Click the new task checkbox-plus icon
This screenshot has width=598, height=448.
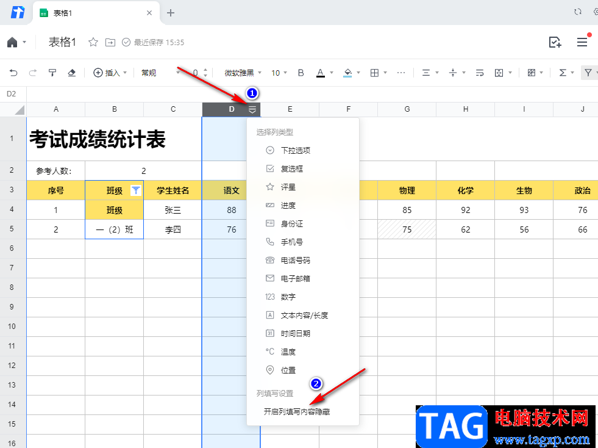pyautogui.click(x=555, y=42)
